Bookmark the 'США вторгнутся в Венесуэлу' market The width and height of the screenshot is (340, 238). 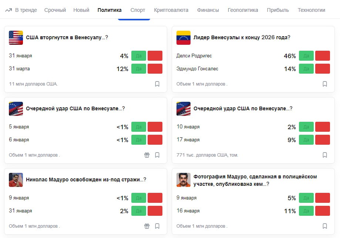[157, 84]
